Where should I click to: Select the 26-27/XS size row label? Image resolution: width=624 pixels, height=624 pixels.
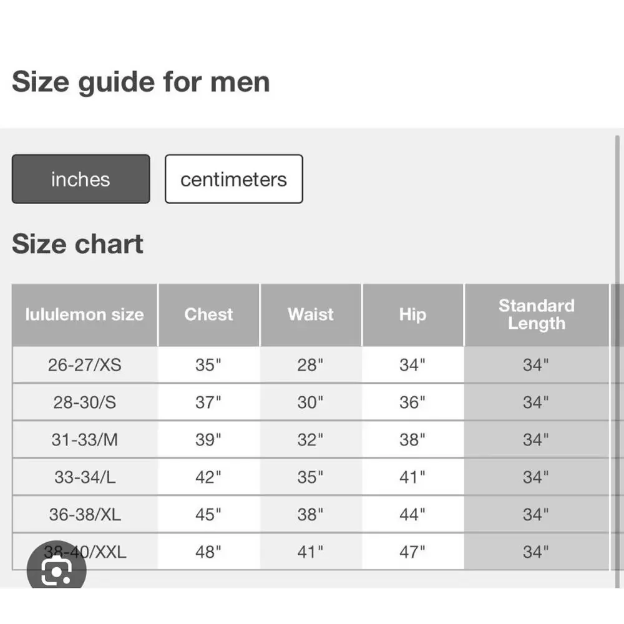[85, 364]
